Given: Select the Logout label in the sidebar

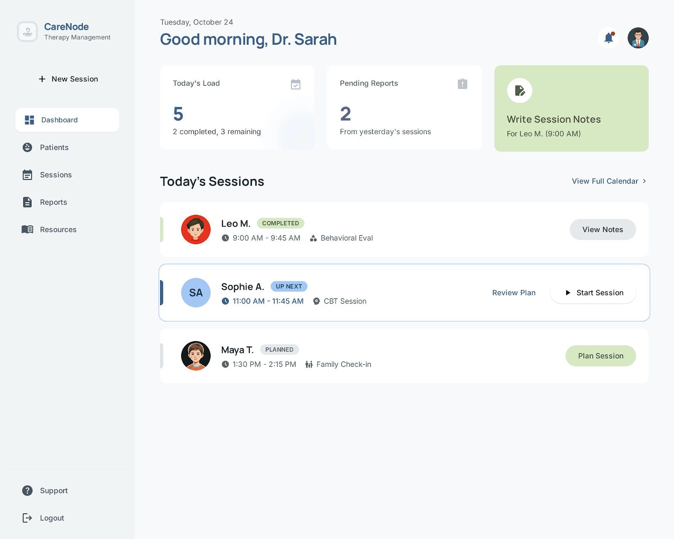Looking at the screenshot, I should coord(52,518).
